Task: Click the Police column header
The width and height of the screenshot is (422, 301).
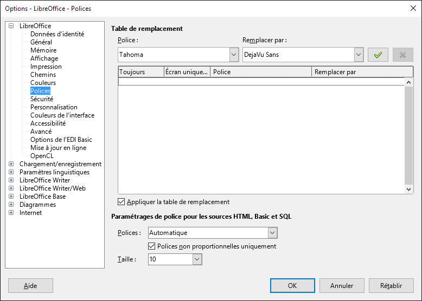Action: click(261, 72)
